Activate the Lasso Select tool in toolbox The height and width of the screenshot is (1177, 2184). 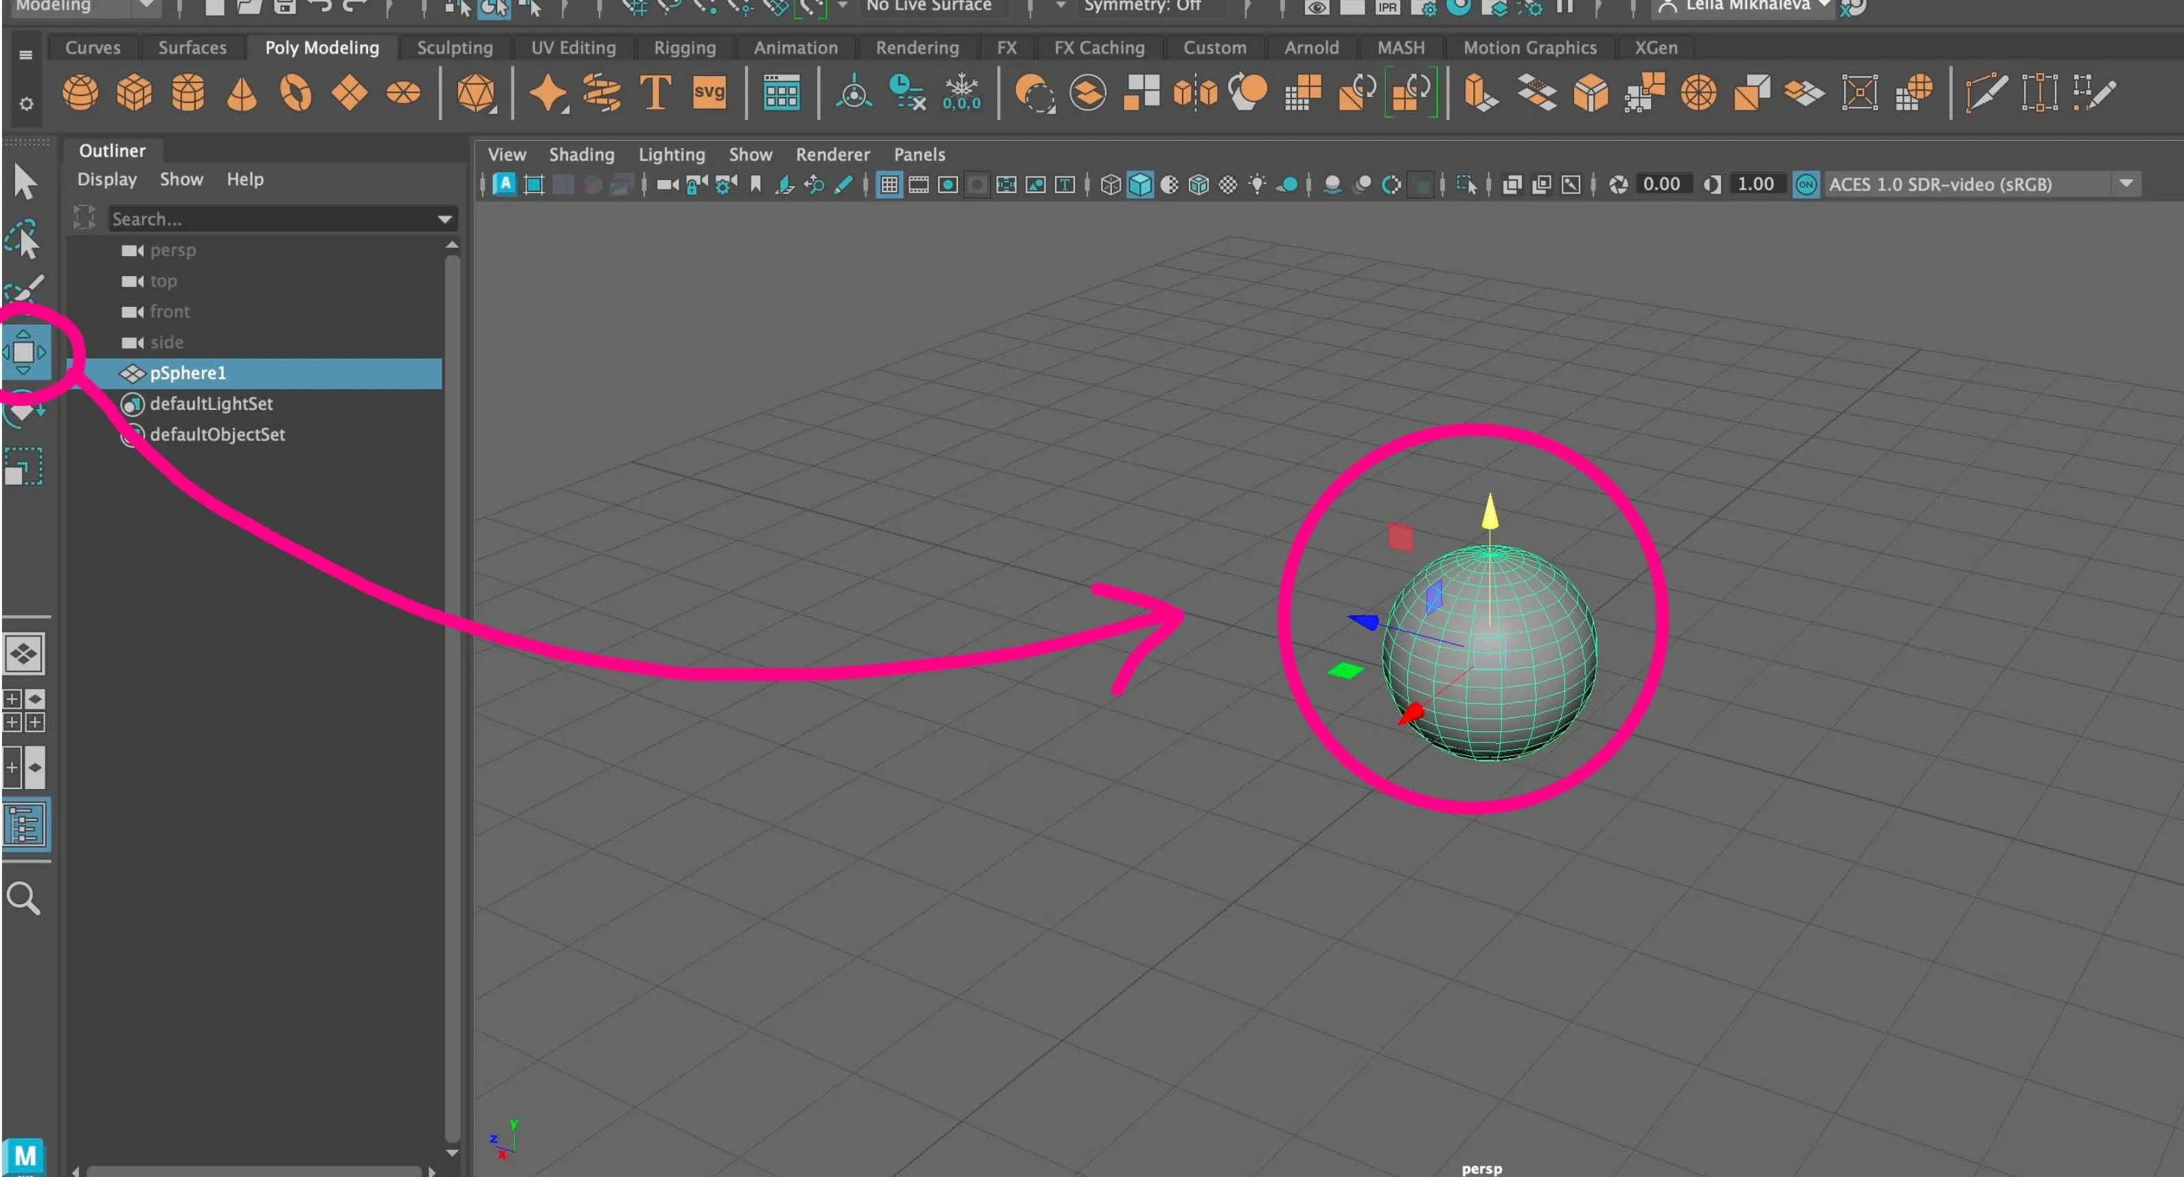coord(24,240)
